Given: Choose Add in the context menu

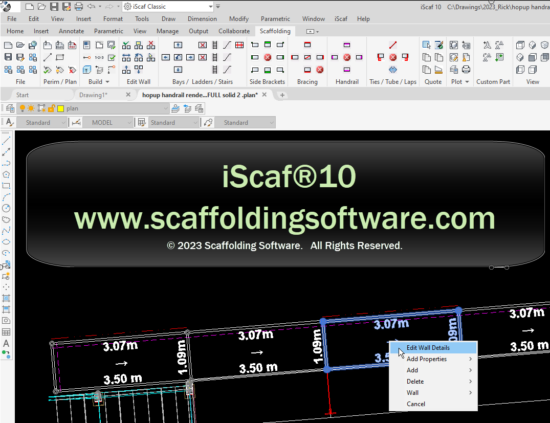Looking at the screenshot, I should coord(433,370).
